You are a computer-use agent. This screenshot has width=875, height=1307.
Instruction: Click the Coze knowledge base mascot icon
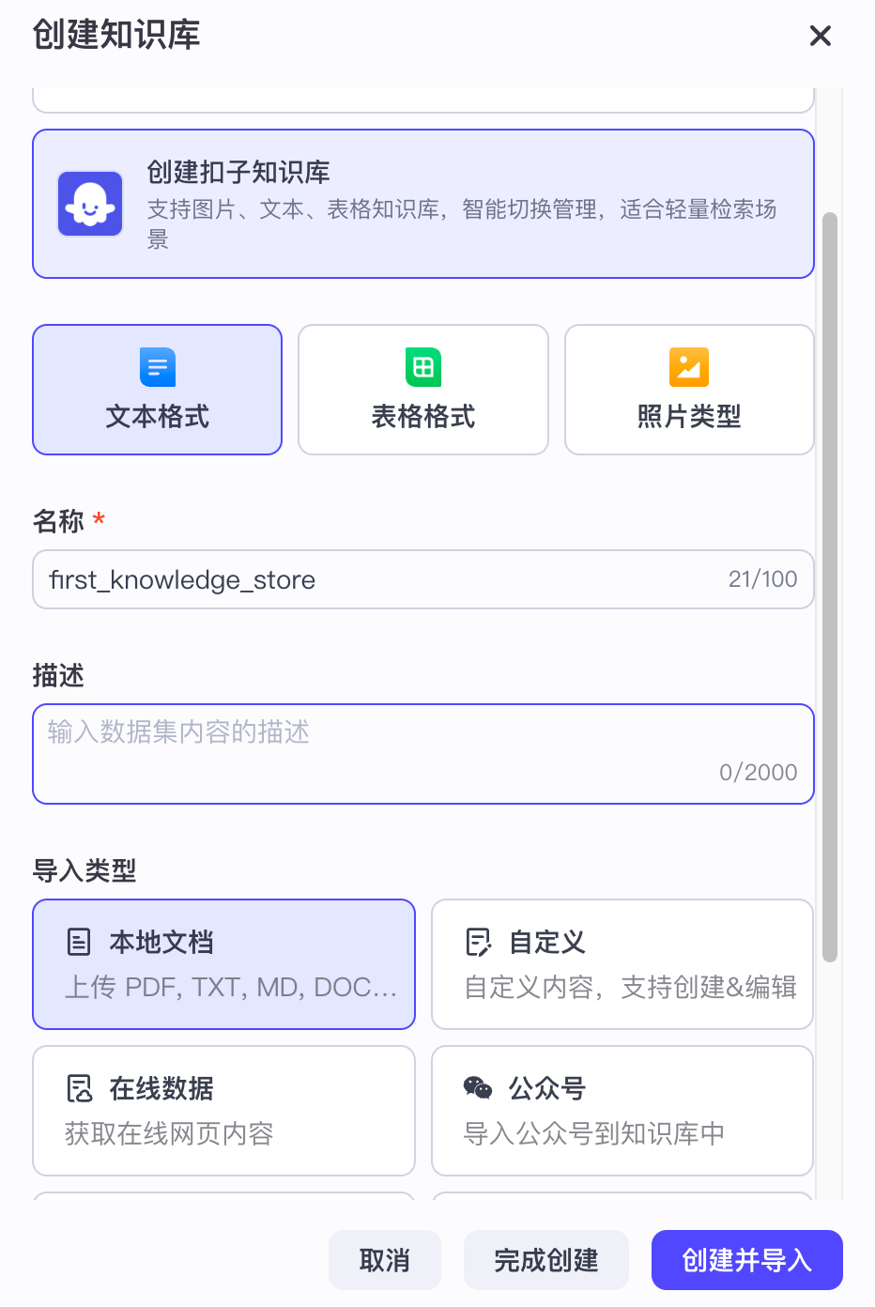pos(90,204)
